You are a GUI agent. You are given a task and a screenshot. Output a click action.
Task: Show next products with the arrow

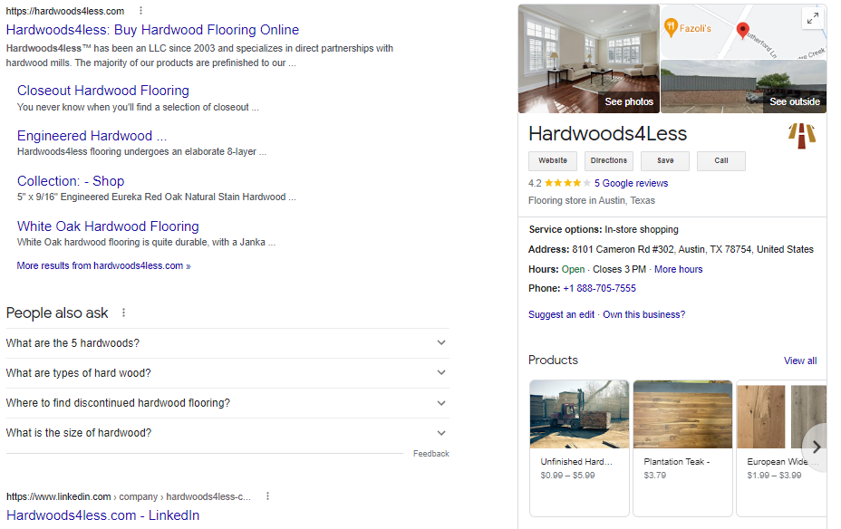click(x=816, y=447)
